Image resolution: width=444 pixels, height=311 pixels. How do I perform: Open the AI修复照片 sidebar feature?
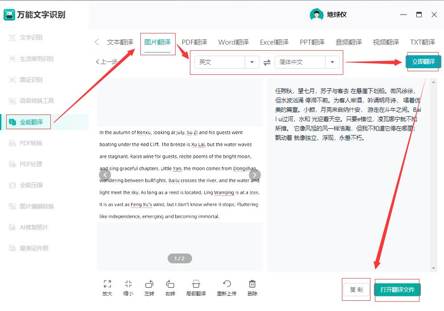pyautogui.click(x=32, y=227)
